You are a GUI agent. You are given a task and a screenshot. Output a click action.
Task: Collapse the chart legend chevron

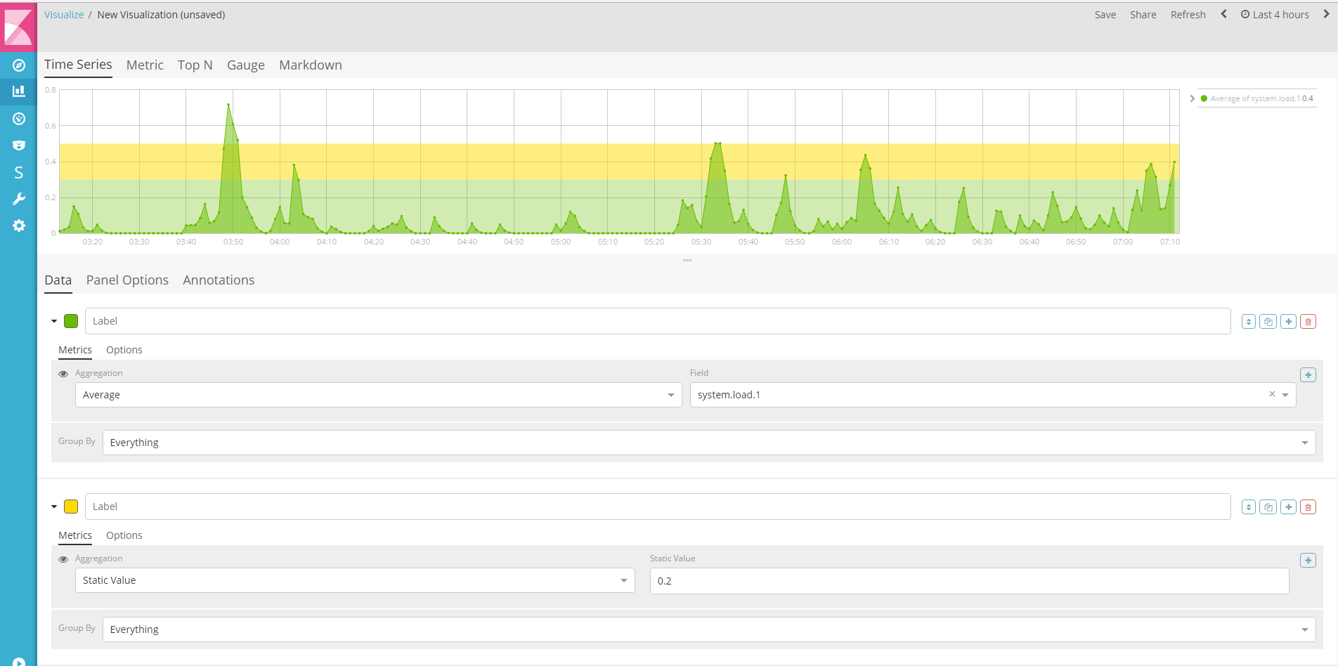tap(1192, 98)
